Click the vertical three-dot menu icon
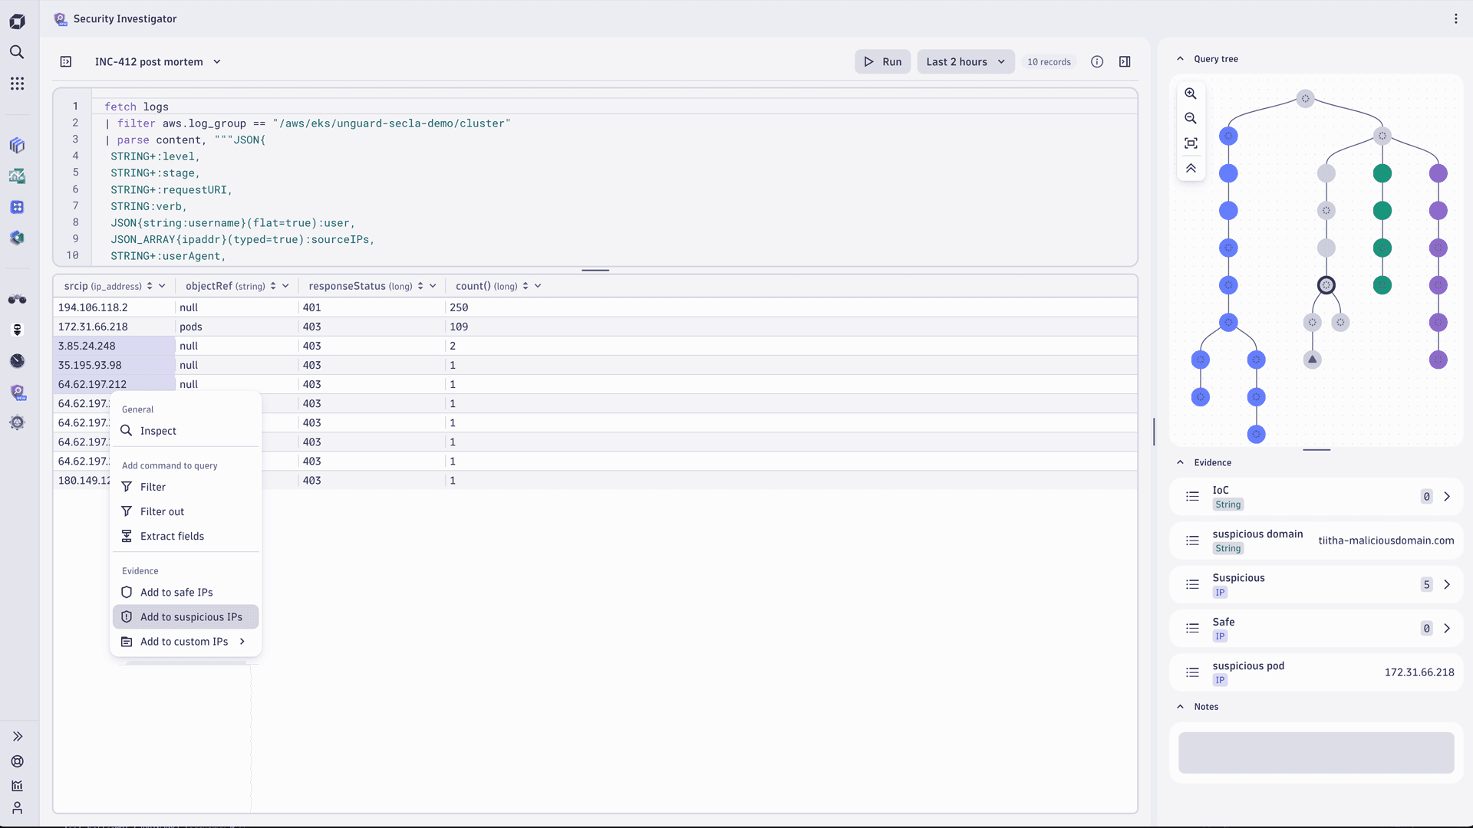Image resolution: width=1473 pixels, height=828 pixels. 1455,18
